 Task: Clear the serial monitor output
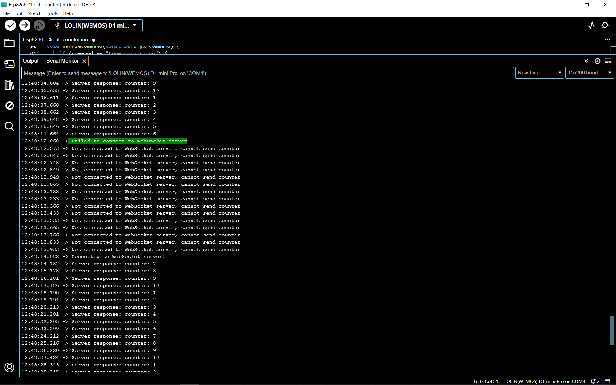(608, 61)
